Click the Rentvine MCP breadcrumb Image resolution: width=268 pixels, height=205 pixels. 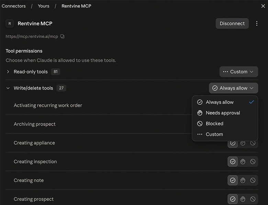coord(76,6)
